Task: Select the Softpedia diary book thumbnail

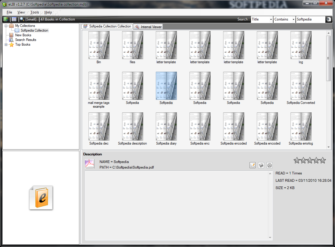Action: [x=166, y=129]
